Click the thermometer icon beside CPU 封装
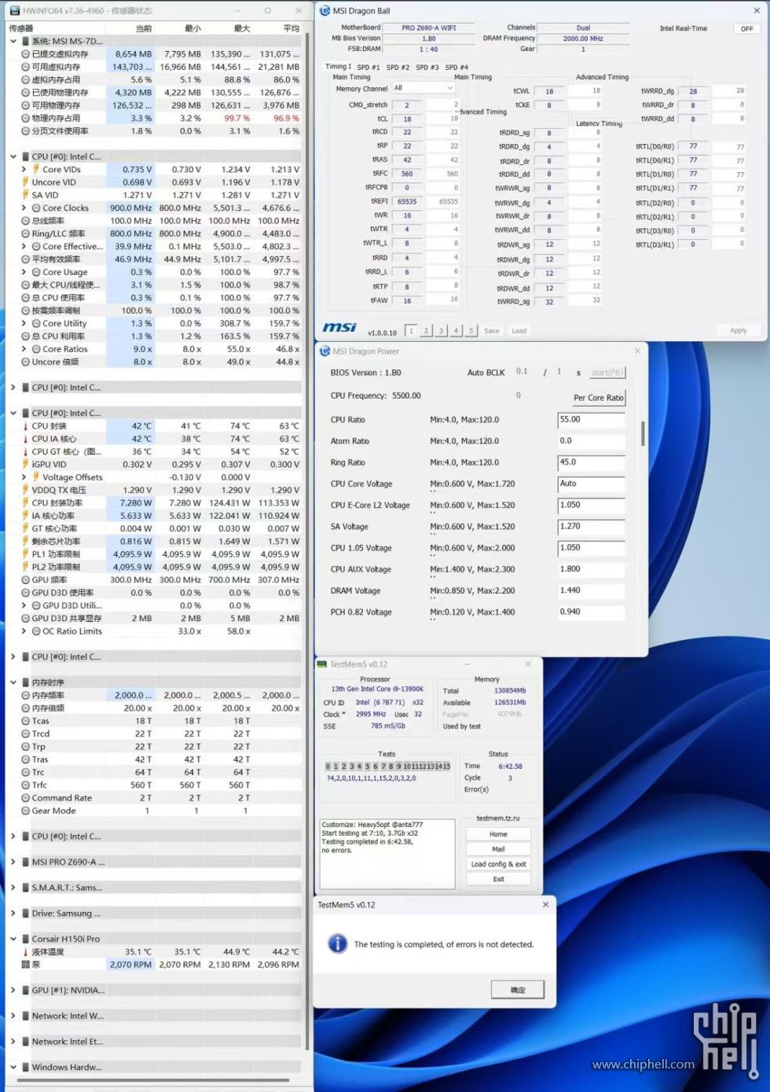 point(24,426)
